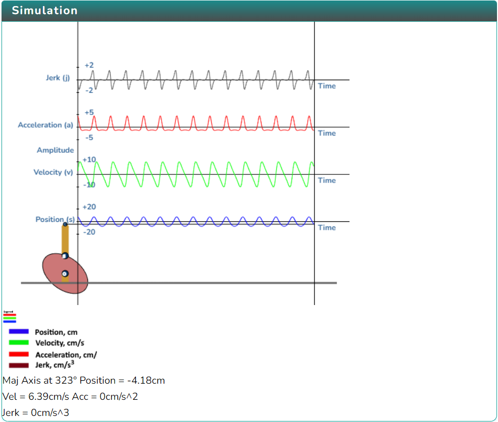The height and width of the screenshot is (422, 498).
Task: Click the top dot of the follower rod
Action: coord(65,224)
